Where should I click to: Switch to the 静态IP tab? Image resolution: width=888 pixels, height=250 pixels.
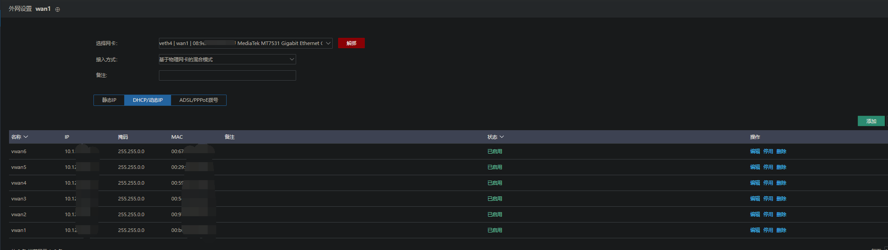coord(109,100)
